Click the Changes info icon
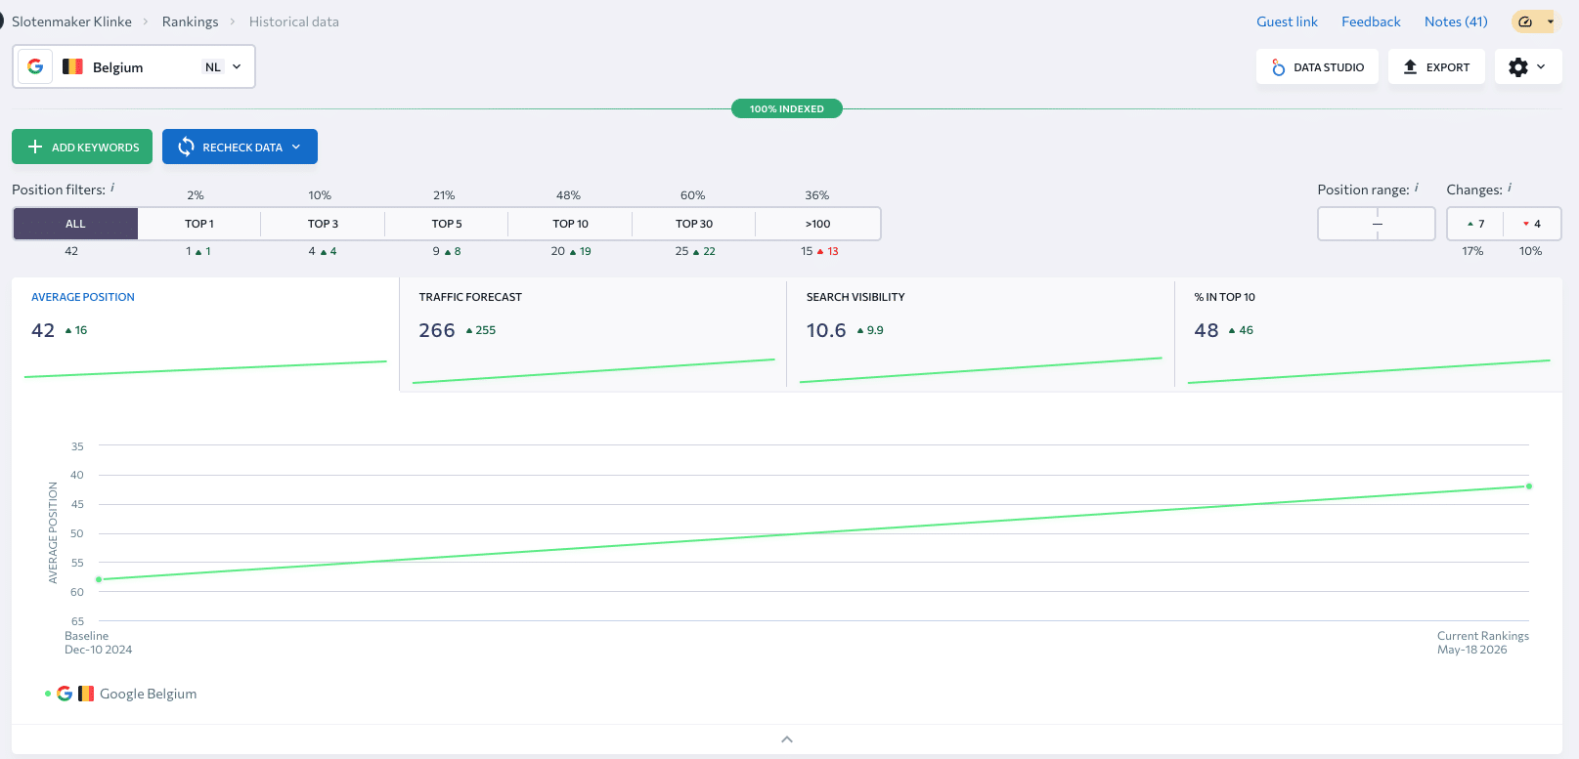This screenshot has height=759, width=1579. tap(1510, 188)
